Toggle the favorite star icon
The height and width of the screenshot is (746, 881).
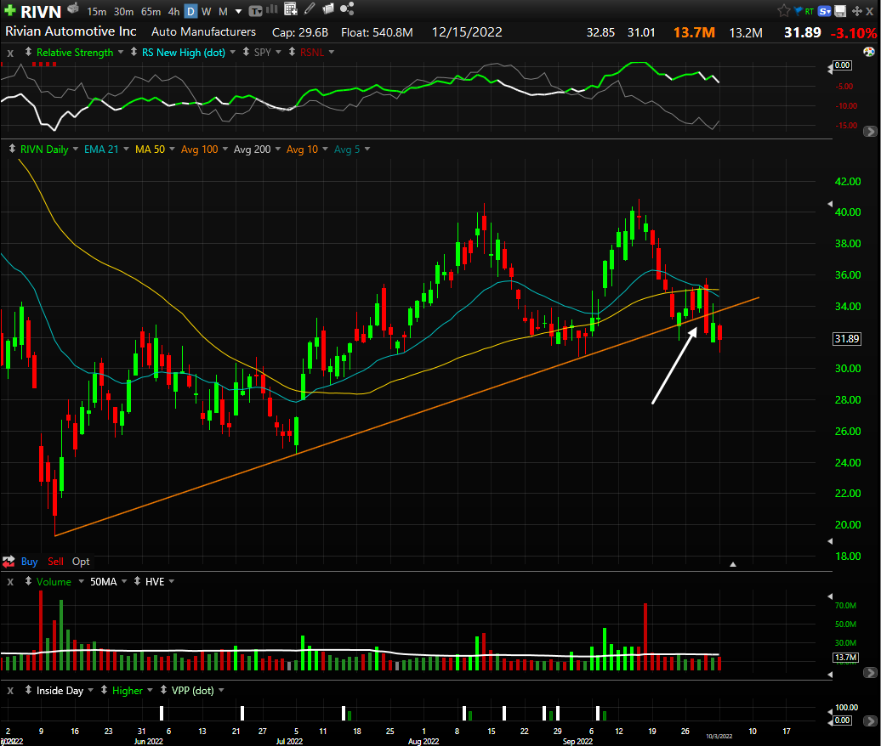784,11
